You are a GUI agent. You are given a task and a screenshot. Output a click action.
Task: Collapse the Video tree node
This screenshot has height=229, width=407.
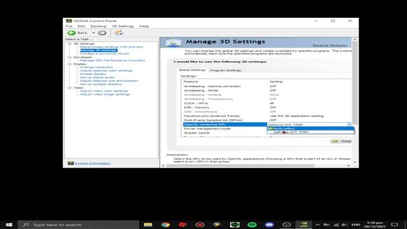[69, 88]
